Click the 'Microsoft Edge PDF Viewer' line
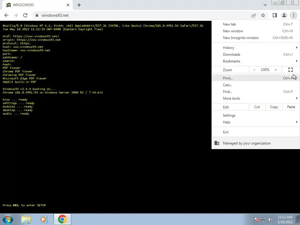 (25, 79)
